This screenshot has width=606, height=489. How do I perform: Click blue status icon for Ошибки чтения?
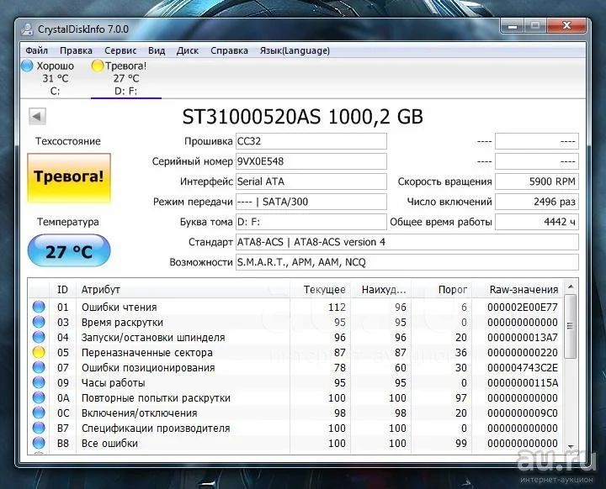pos(39,307)
